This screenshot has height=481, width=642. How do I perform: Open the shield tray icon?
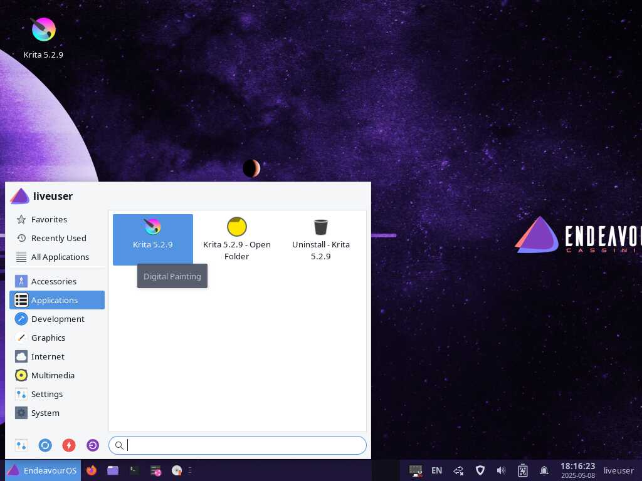click(480, 470)
